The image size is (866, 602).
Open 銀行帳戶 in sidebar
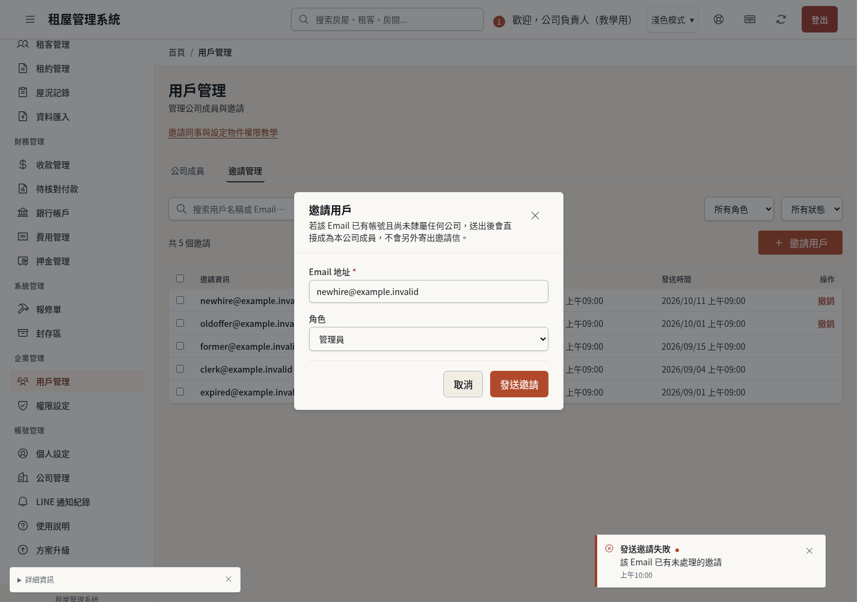77,213
